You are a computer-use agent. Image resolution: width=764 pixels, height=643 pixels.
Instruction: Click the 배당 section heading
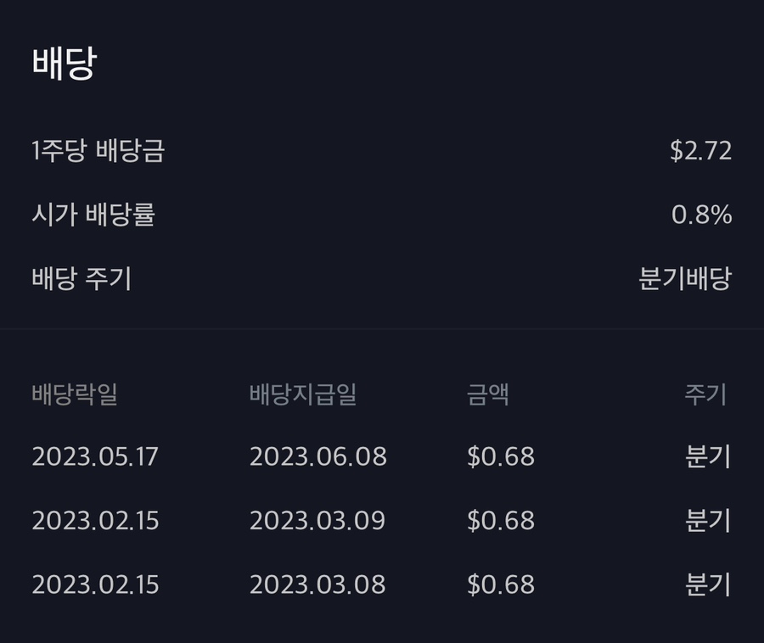(x=64, y=64)
